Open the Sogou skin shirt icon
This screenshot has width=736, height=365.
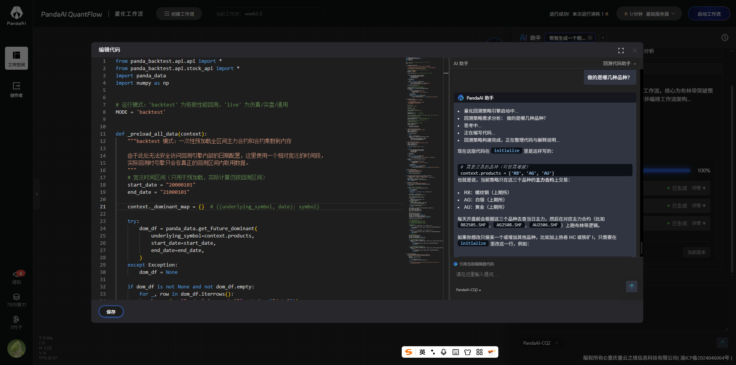[x=467, y=352]
